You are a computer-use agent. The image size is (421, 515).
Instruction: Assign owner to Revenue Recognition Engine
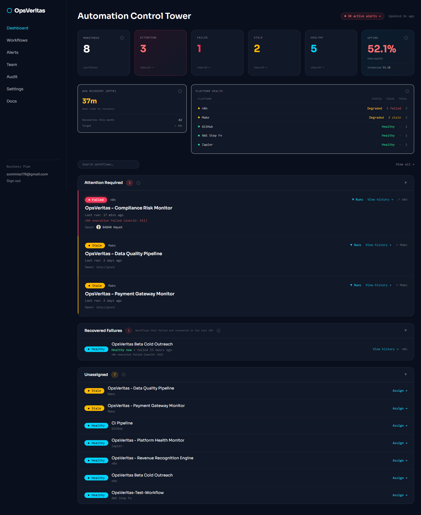pos(400,460)
